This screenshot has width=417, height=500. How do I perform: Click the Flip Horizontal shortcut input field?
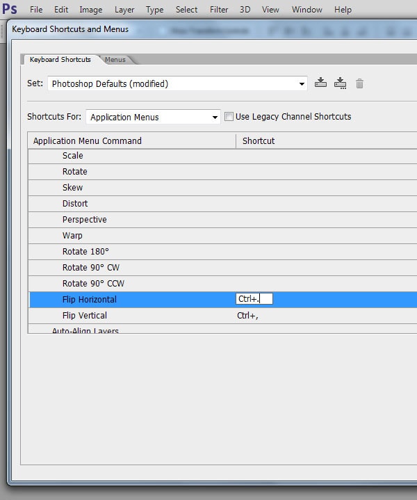pyautogui.click(x=254, y=299)
